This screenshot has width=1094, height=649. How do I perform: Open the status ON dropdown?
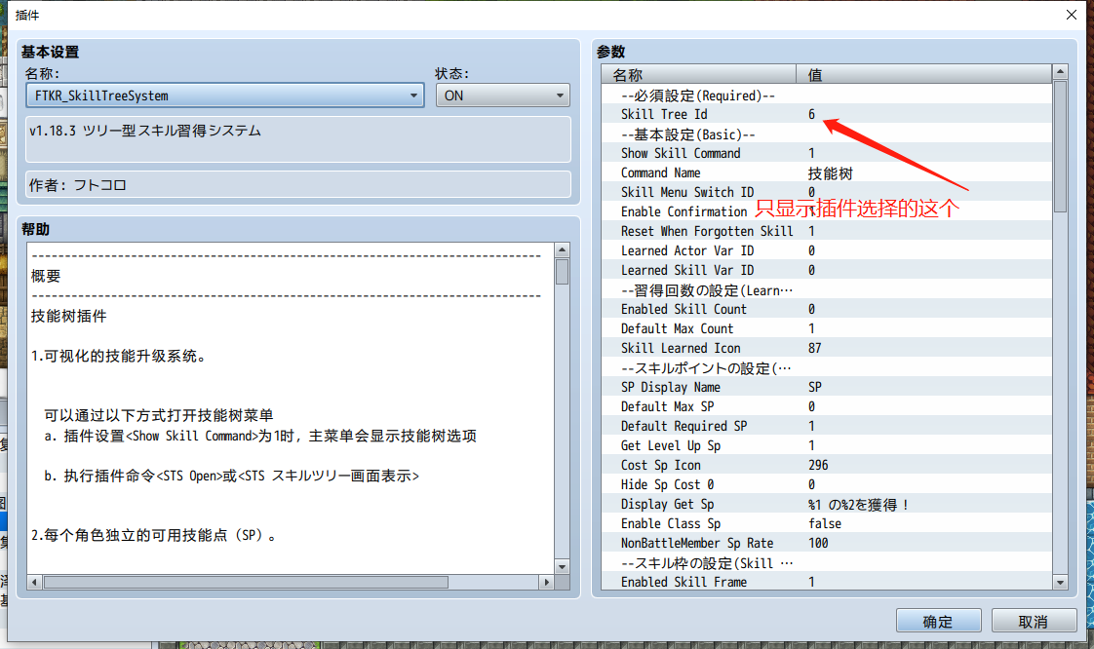502,95
